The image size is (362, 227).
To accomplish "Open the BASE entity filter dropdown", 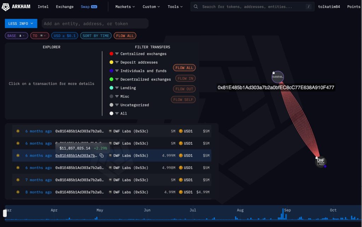I will [x=16, y=36].
